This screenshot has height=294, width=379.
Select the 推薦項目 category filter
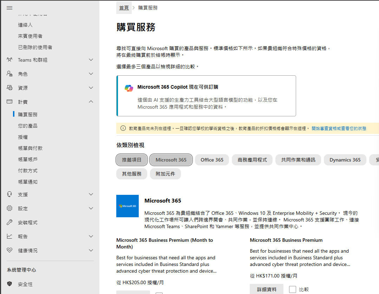[x=132, y=160]
